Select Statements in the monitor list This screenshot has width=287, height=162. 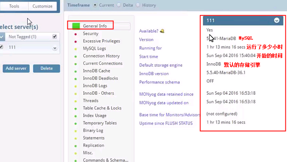pyautogui.click(x=94, y=138)
